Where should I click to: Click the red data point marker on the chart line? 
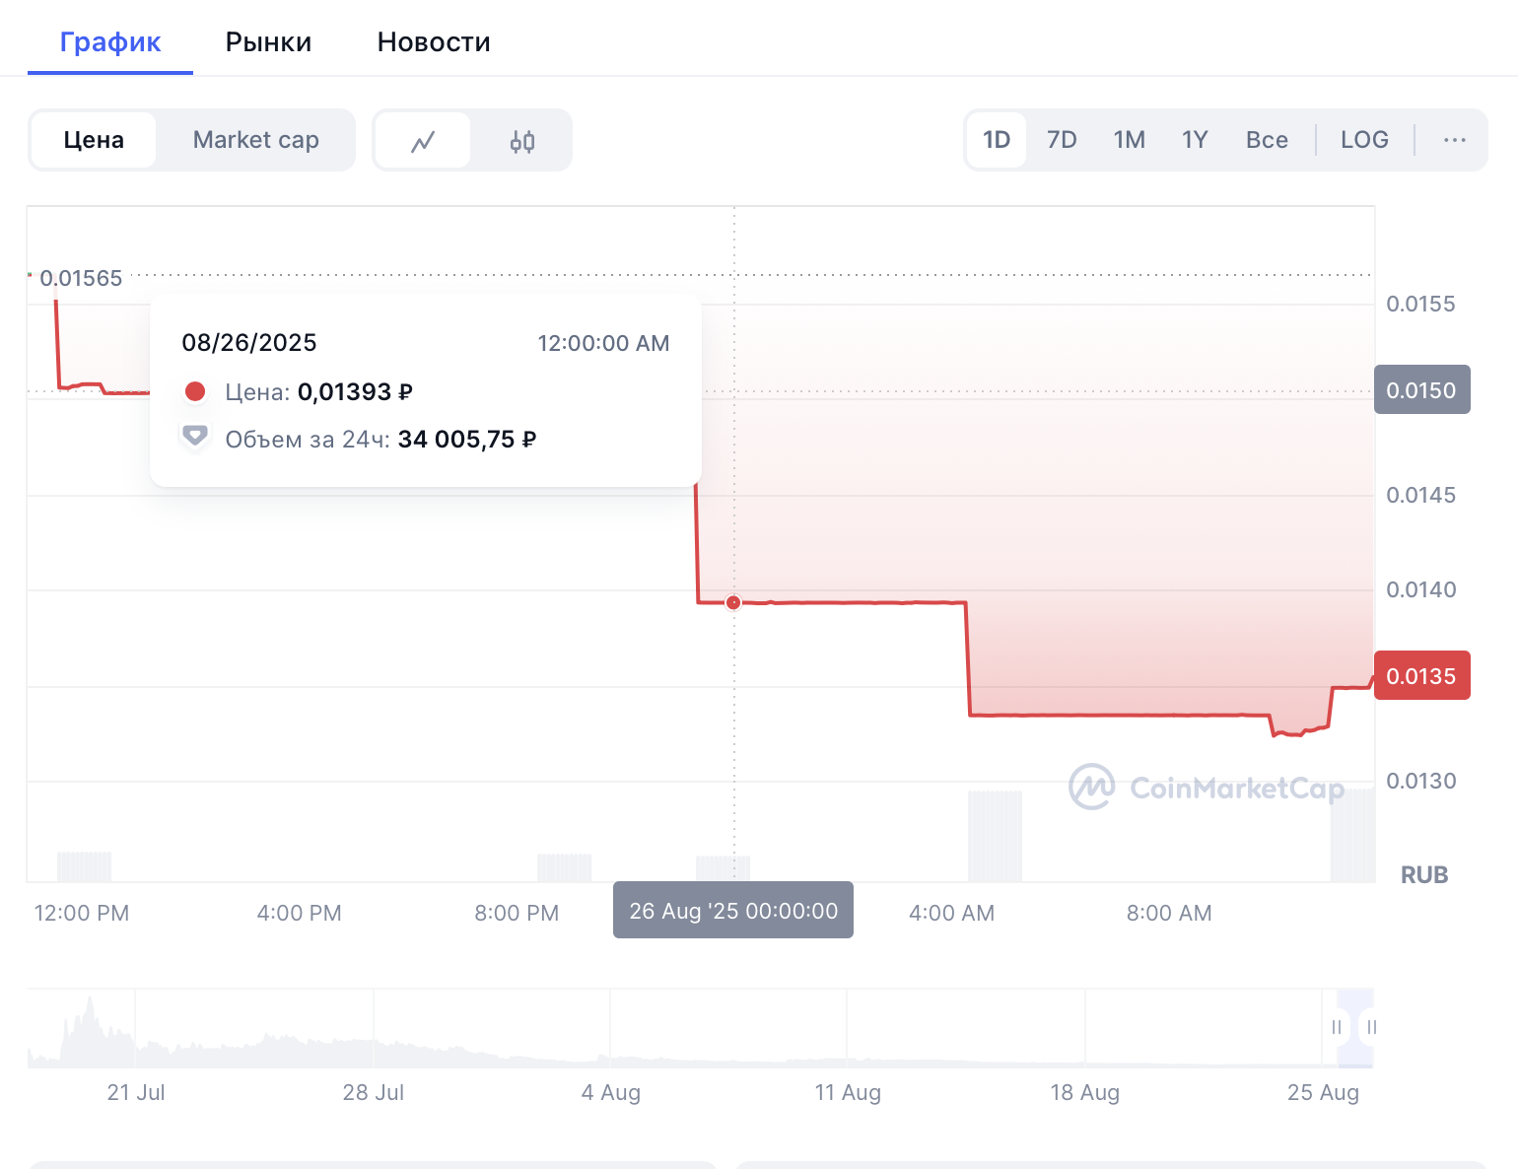pyautogui.click(x=733, y=602)
